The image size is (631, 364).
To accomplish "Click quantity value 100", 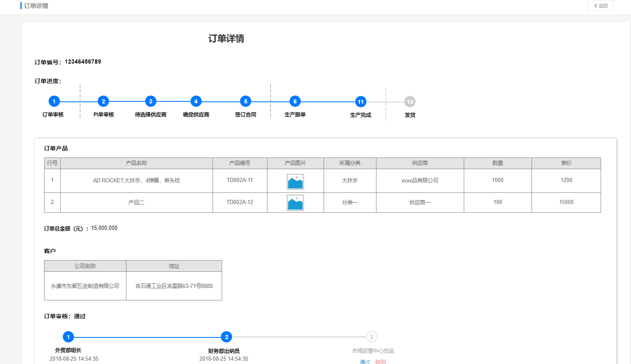I will tap(498, 202).
